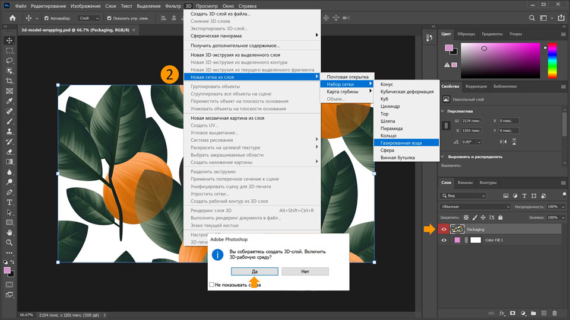Select the Crop tool

pyautogui.click(x=9, y=81)
